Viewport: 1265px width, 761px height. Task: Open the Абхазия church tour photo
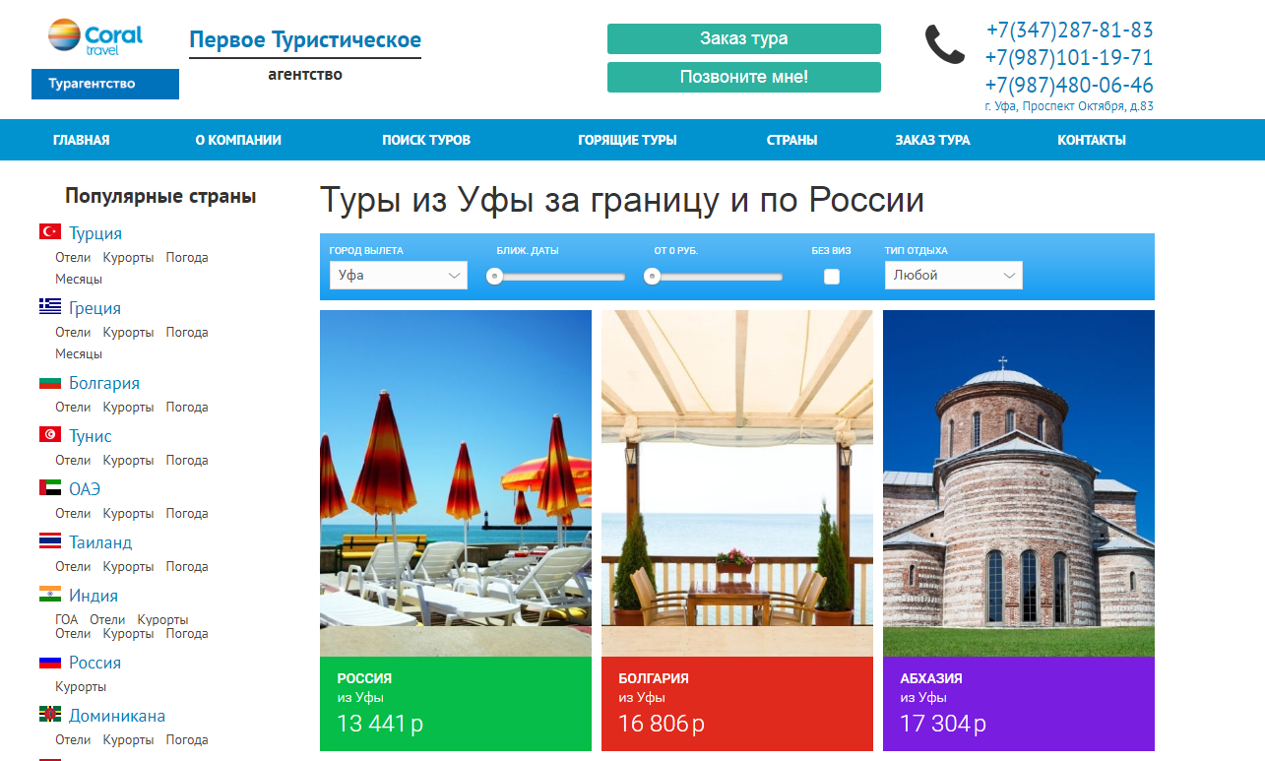pos(1019,483)
